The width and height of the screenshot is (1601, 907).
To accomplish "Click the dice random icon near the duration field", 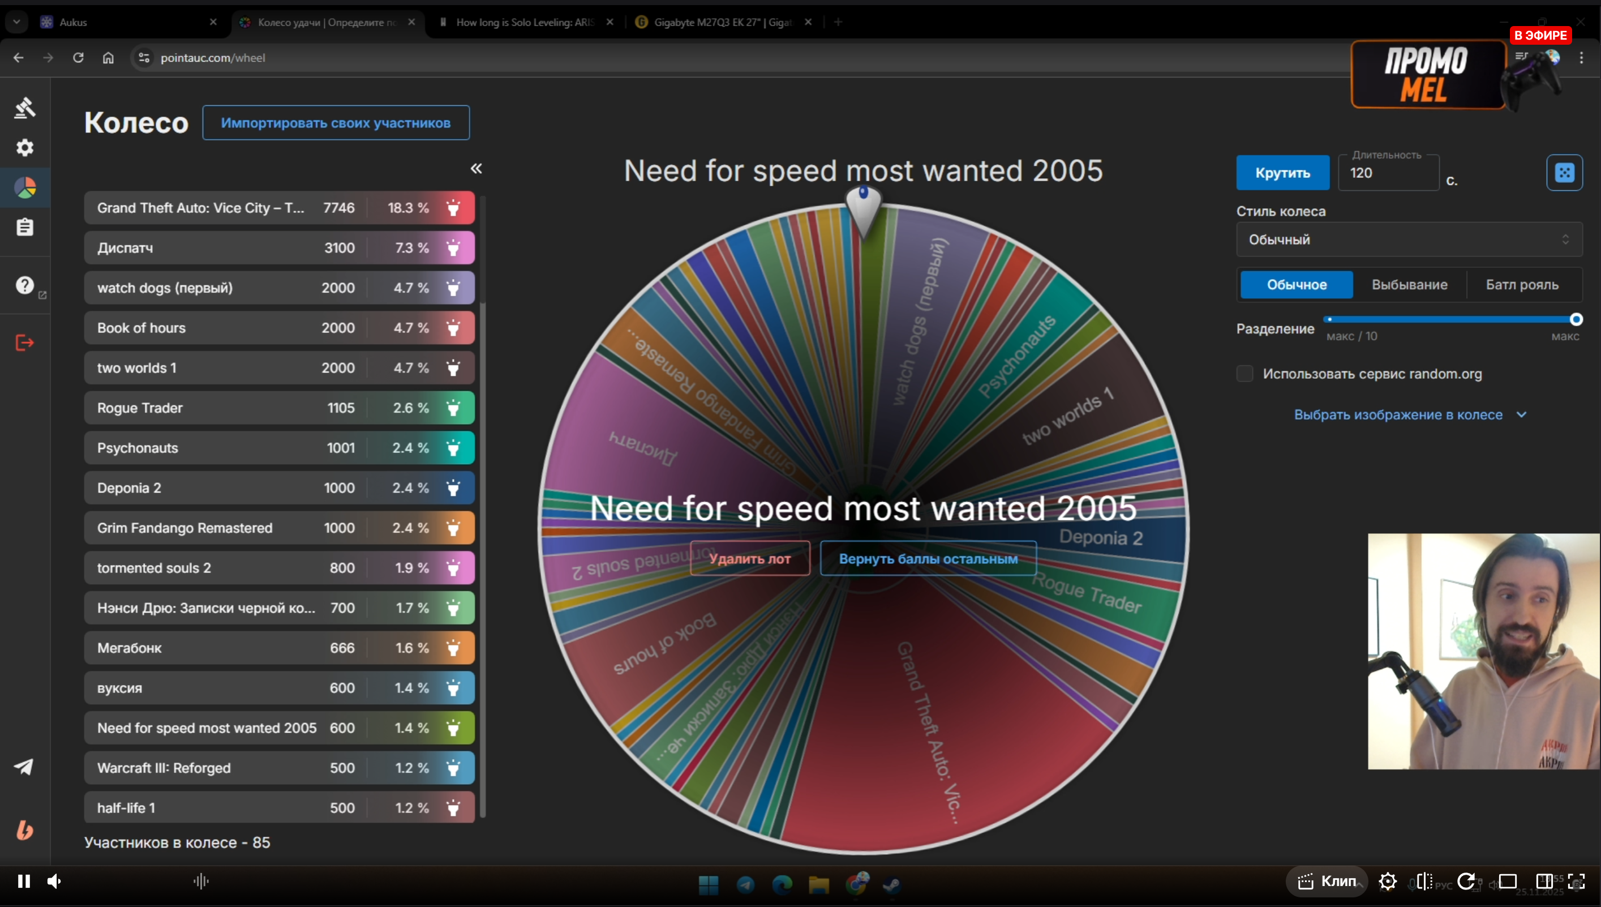I will point(1564,173).
